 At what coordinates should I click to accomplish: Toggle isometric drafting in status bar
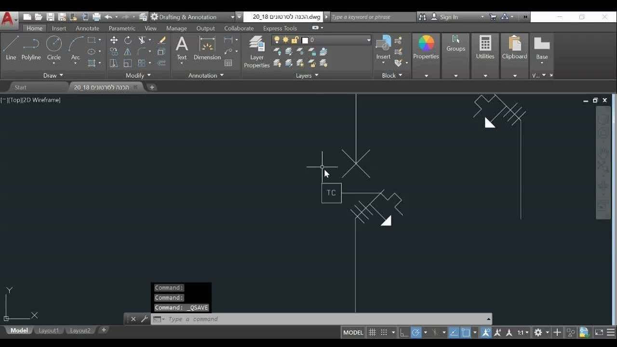point(435,333)
